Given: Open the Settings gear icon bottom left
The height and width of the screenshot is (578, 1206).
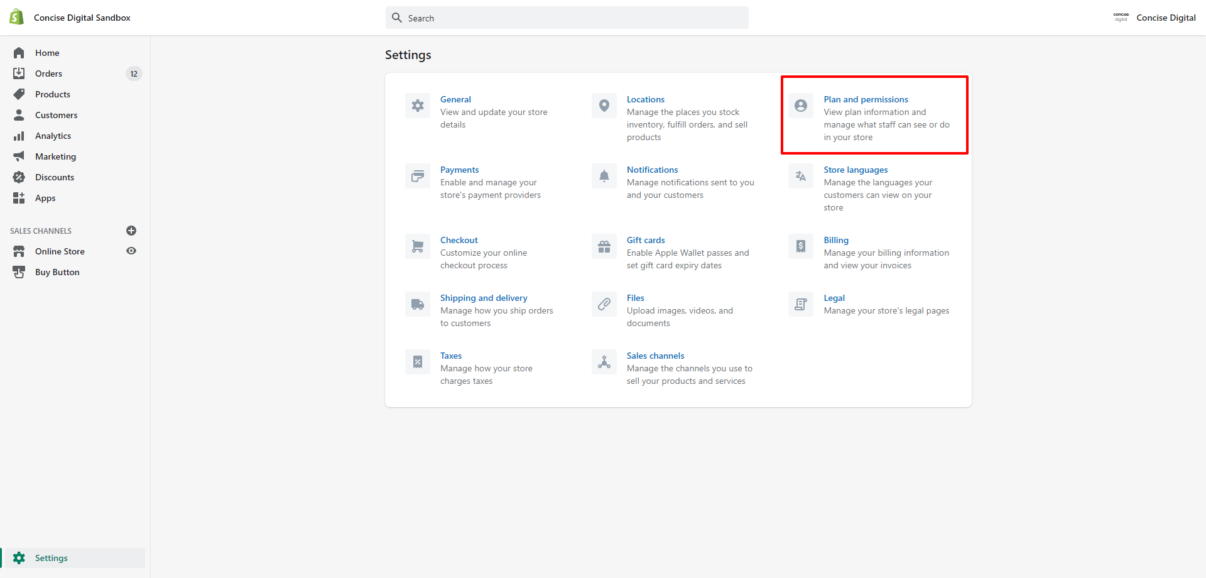Looking at the screenshot, I should pyautogui.click(x=19, y=558).
